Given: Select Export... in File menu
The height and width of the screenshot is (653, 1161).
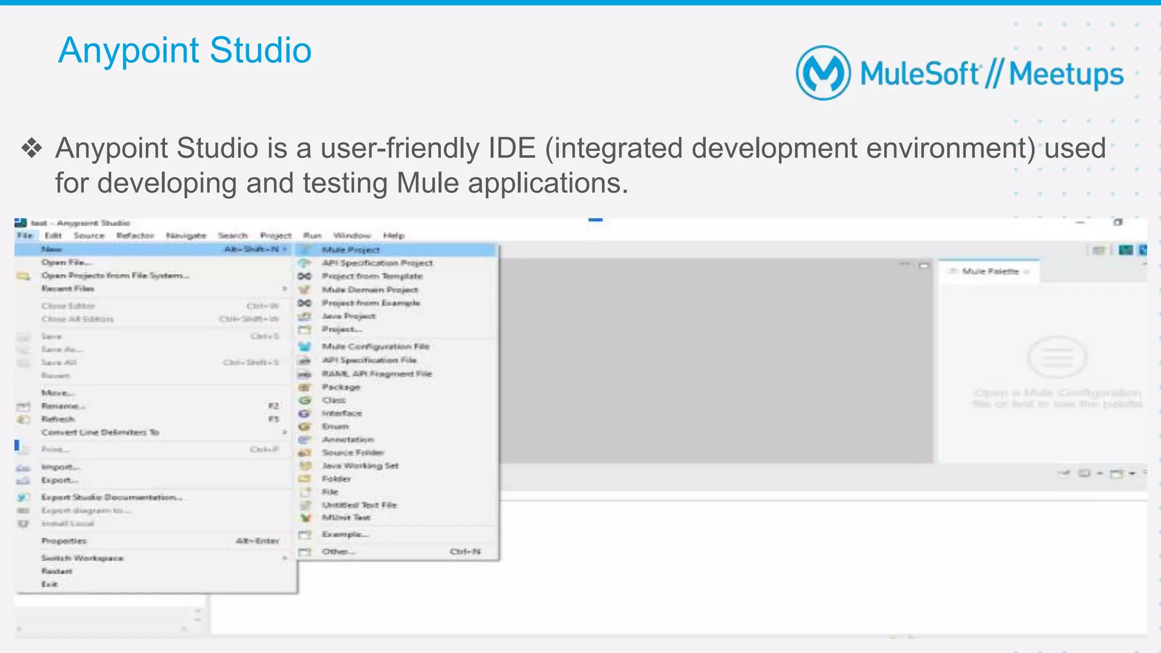Looking at the screenshot, I should pos(154,480).
